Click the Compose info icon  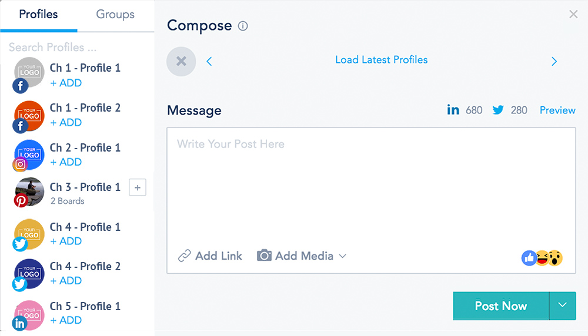tap(243, 26)
